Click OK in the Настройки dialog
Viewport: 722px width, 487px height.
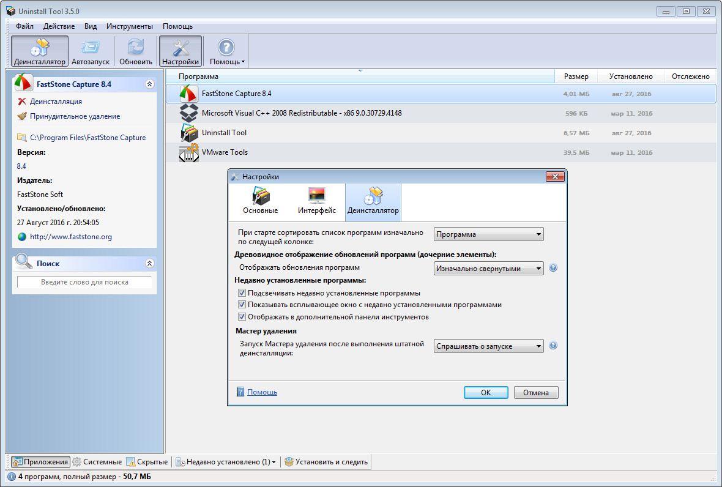(486, 392)
